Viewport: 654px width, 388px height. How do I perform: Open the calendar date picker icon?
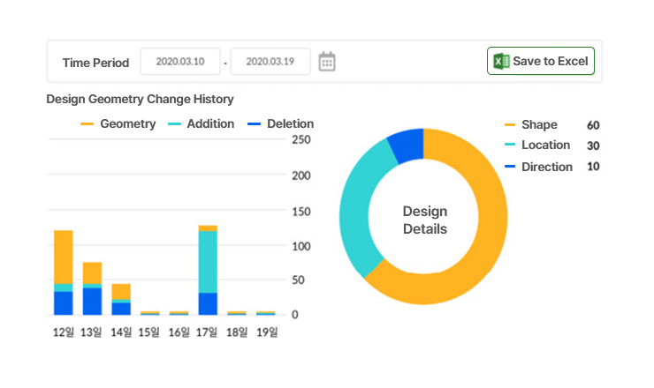click(327, 62)
